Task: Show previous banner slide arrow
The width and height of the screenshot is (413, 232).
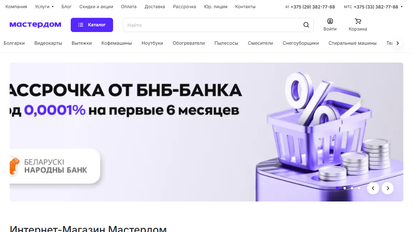Action: (373, 188)
